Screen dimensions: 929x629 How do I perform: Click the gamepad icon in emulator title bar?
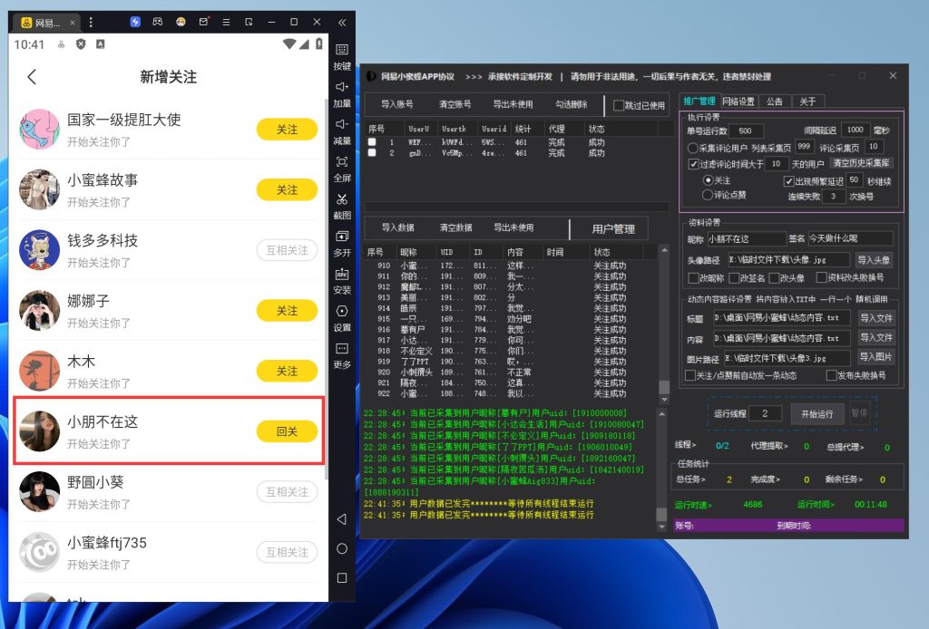158,22
